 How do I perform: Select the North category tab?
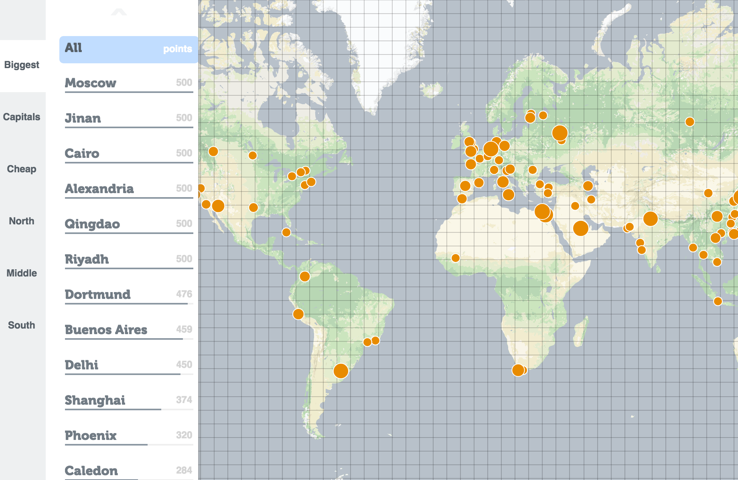pos(22,221)
